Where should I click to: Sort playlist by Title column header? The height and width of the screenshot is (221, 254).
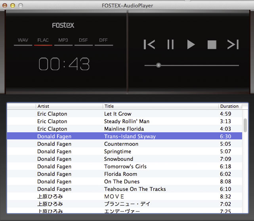(x=160, y=106)
